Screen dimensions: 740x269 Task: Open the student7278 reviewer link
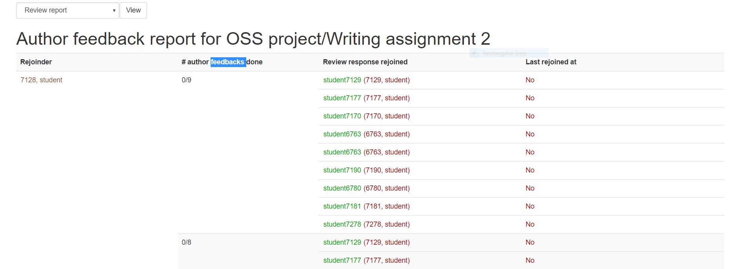coord(342,224)
